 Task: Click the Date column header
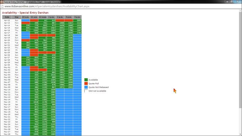pos(7,17)
